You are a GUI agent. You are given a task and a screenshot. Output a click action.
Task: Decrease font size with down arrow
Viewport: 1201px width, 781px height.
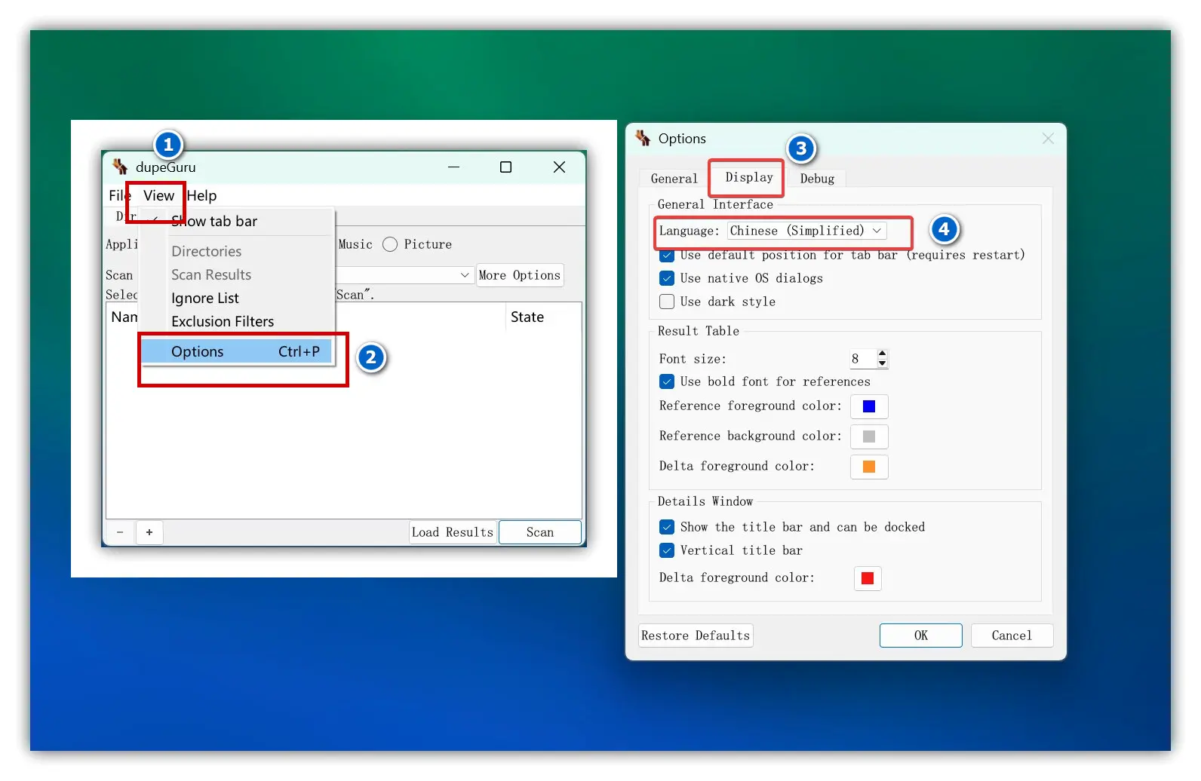(882, 364)
